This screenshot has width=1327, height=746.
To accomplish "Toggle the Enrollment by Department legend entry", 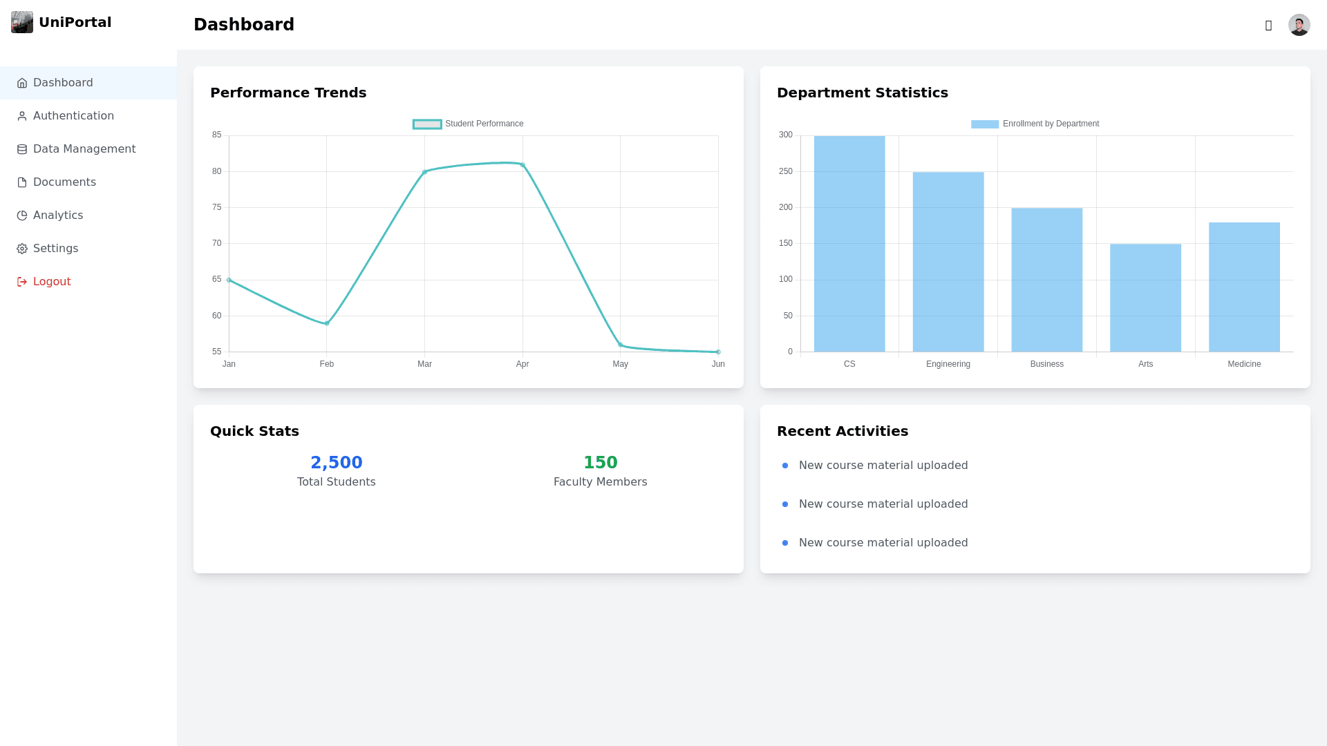I will coord(1035,124).
